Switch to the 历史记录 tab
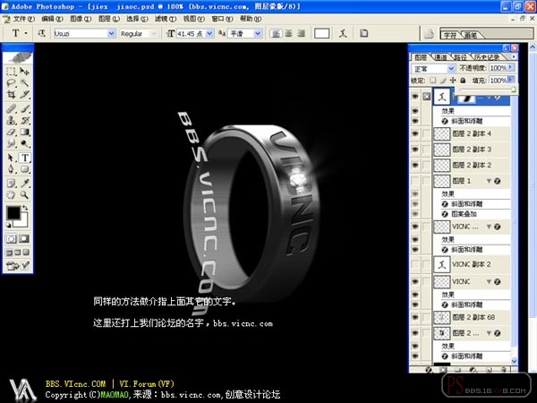 click(x=487, y=57)
